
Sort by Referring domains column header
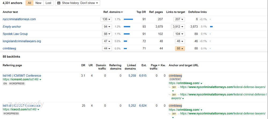point(115,67)
